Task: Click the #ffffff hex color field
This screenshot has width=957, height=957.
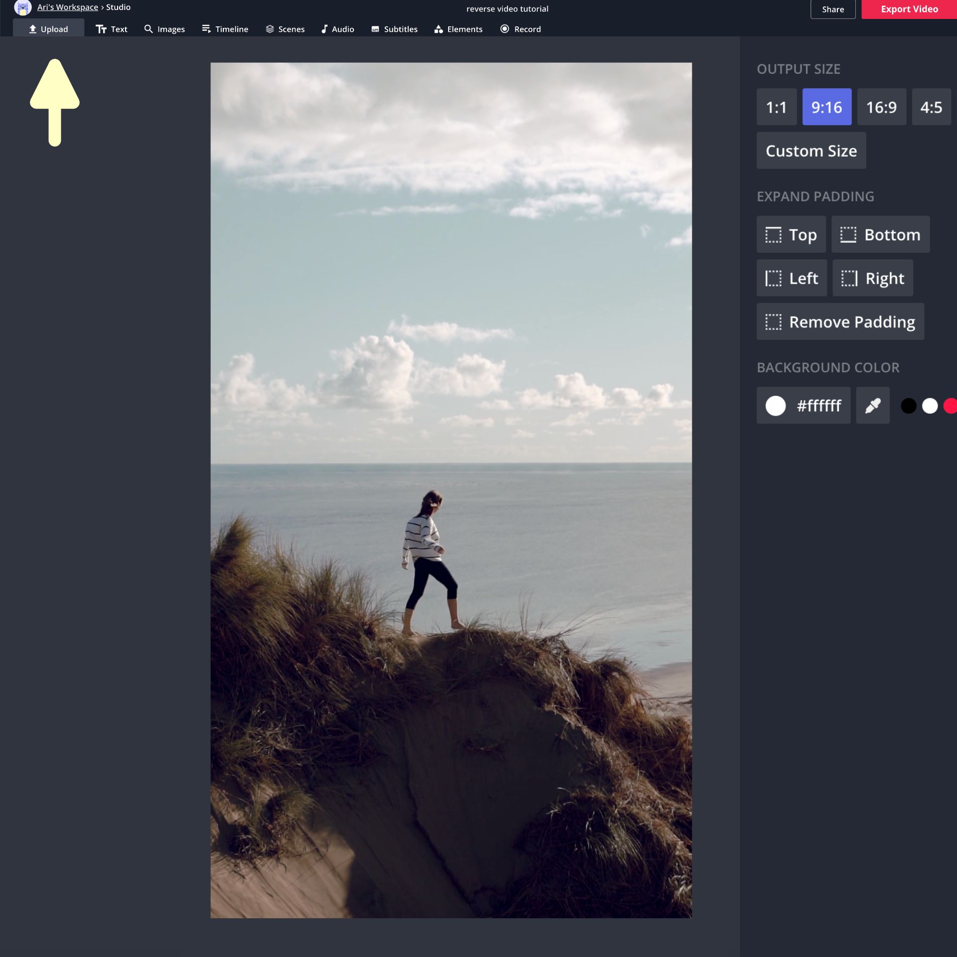Action: pos(818,406)
